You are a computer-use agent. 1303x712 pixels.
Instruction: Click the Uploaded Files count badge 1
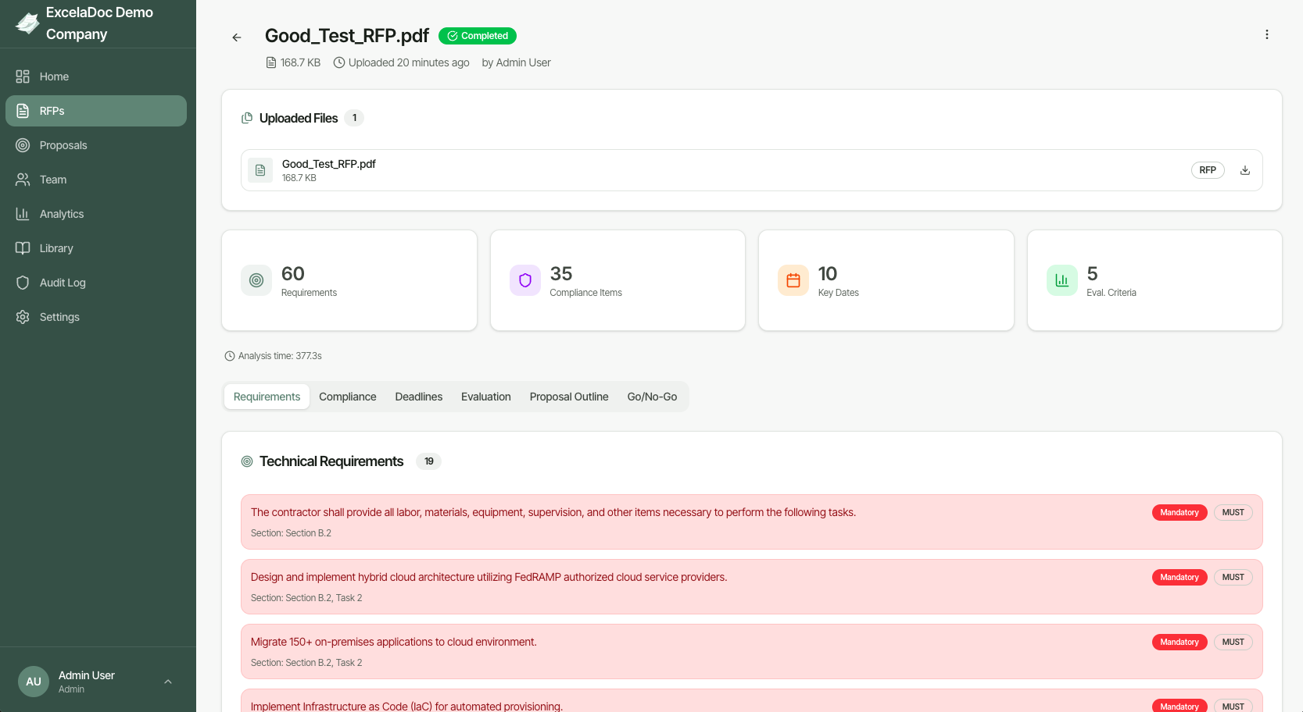click(354, 118)
